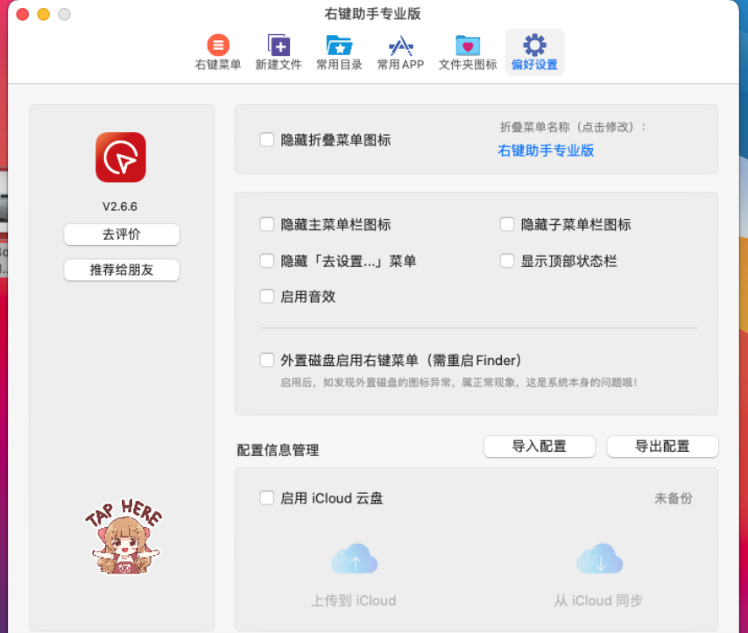Click the 导入配置 button
This screenshot has height=633, width=748.
539,447
